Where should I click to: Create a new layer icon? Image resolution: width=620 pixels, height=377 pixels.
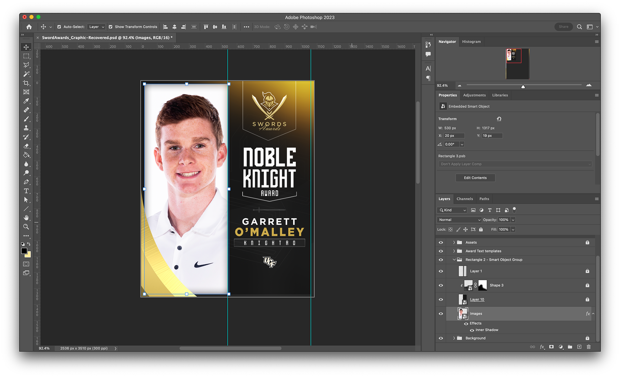click(579, 347)
